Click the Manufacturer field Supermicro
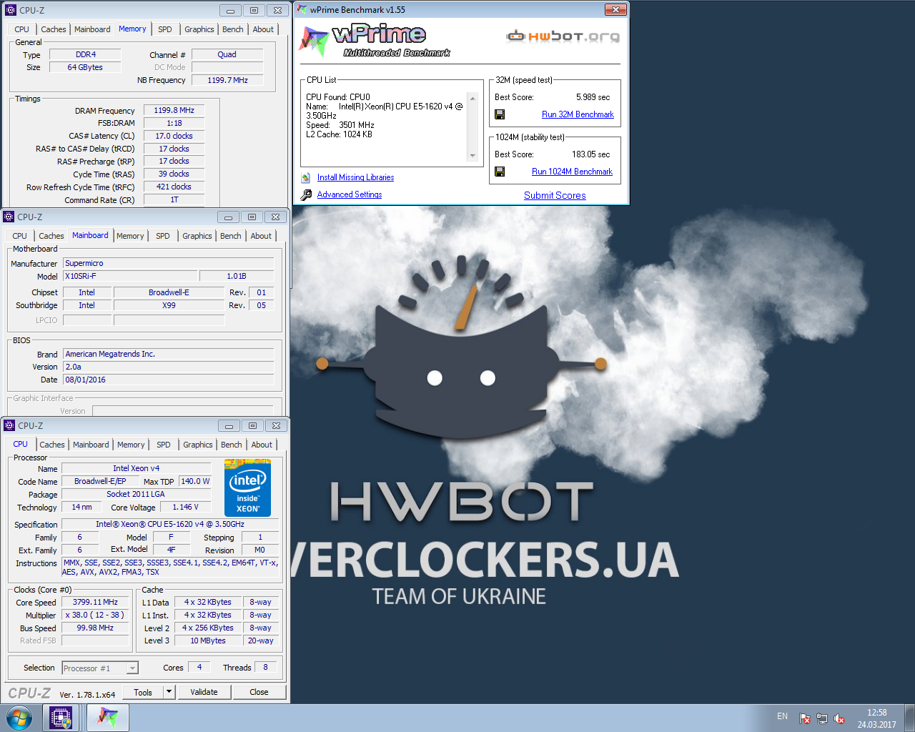 169,263
